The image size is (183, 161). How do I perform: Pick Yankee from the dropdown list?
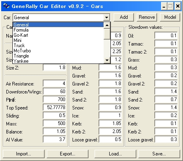pos(58,61)
